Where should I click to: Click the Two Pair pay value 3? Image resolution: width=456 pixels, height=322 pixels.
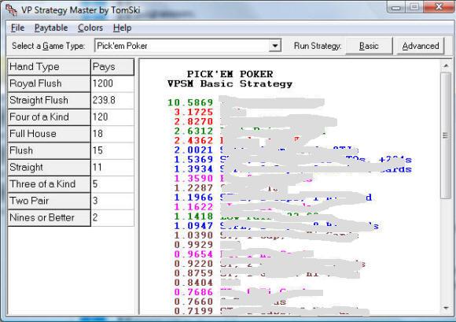pyautogui.click(x=112, y=201)
